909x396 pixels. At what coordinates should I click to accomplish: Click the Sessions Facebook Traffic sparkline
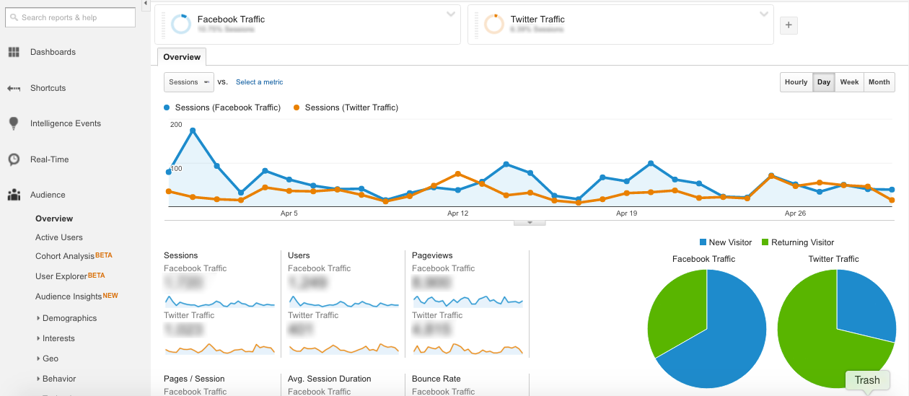pos(219,302)
